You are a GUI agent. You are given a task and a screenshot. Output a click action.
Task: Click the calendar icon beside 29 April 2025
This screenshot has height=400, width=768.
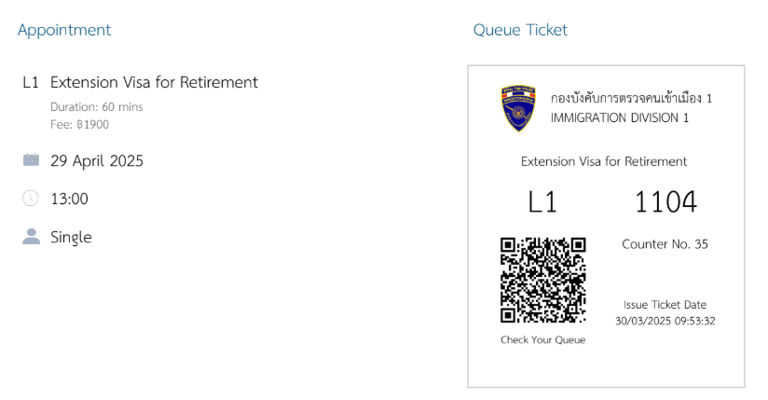[31, 160]
